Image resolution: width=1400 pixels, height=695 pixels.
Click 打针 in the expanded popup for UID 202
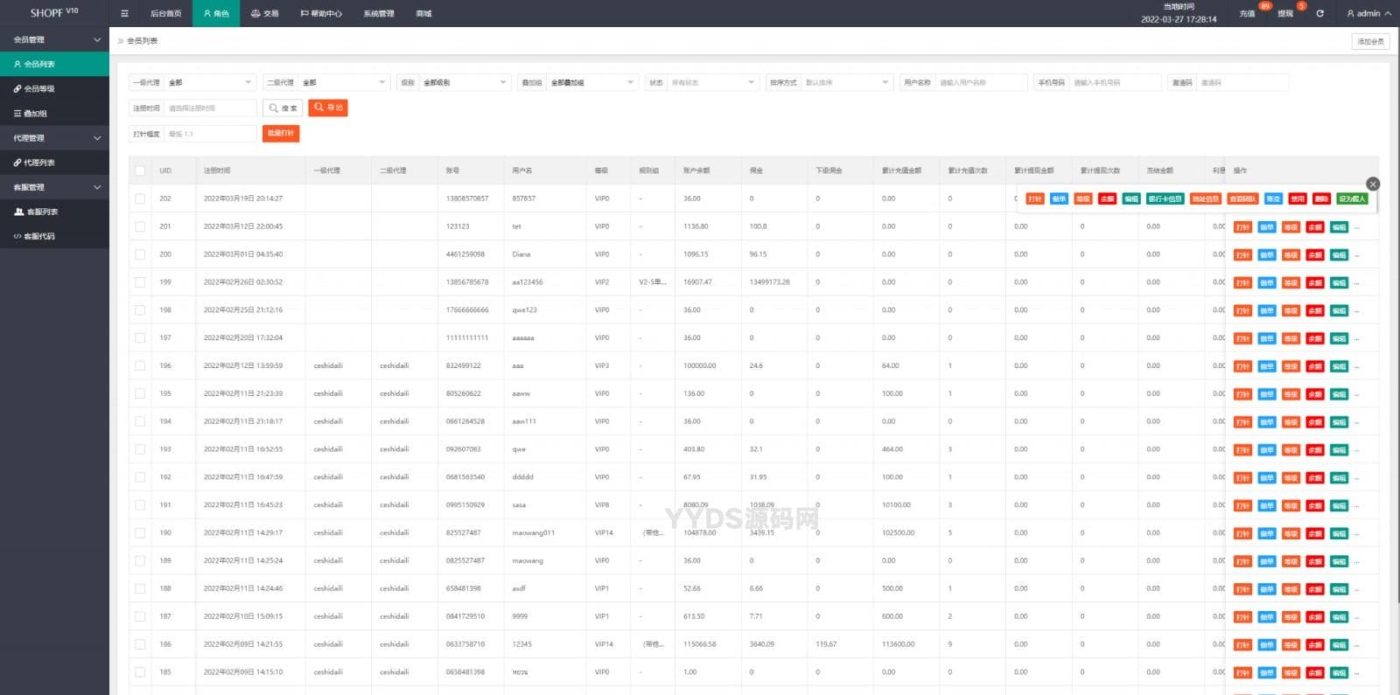click(x=1035, y=199)
